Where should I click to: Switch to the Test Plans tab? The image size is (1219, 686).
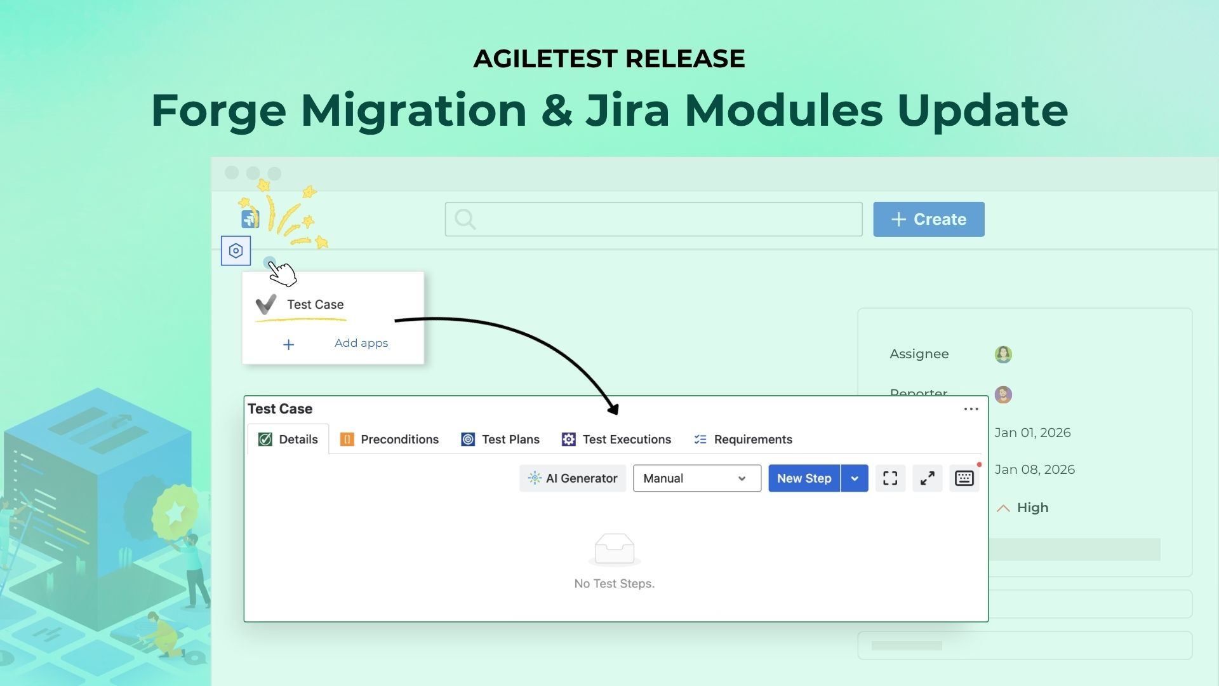pyautogui.click(x=500, y=440)
